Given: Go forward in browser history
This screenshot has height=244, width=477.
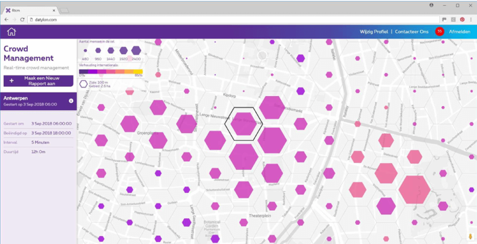Looking at the screenshot, I should 14,19.
